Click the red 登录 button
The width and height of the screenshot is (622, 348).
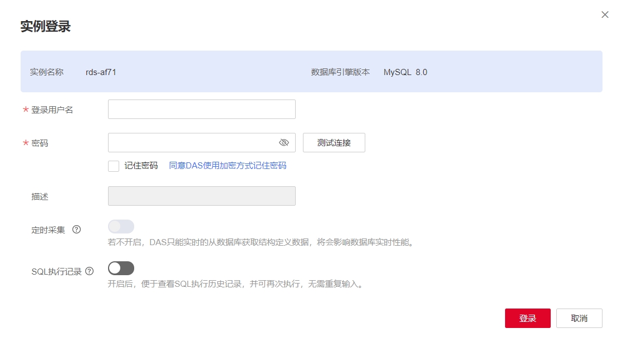[x=527, y=319]
